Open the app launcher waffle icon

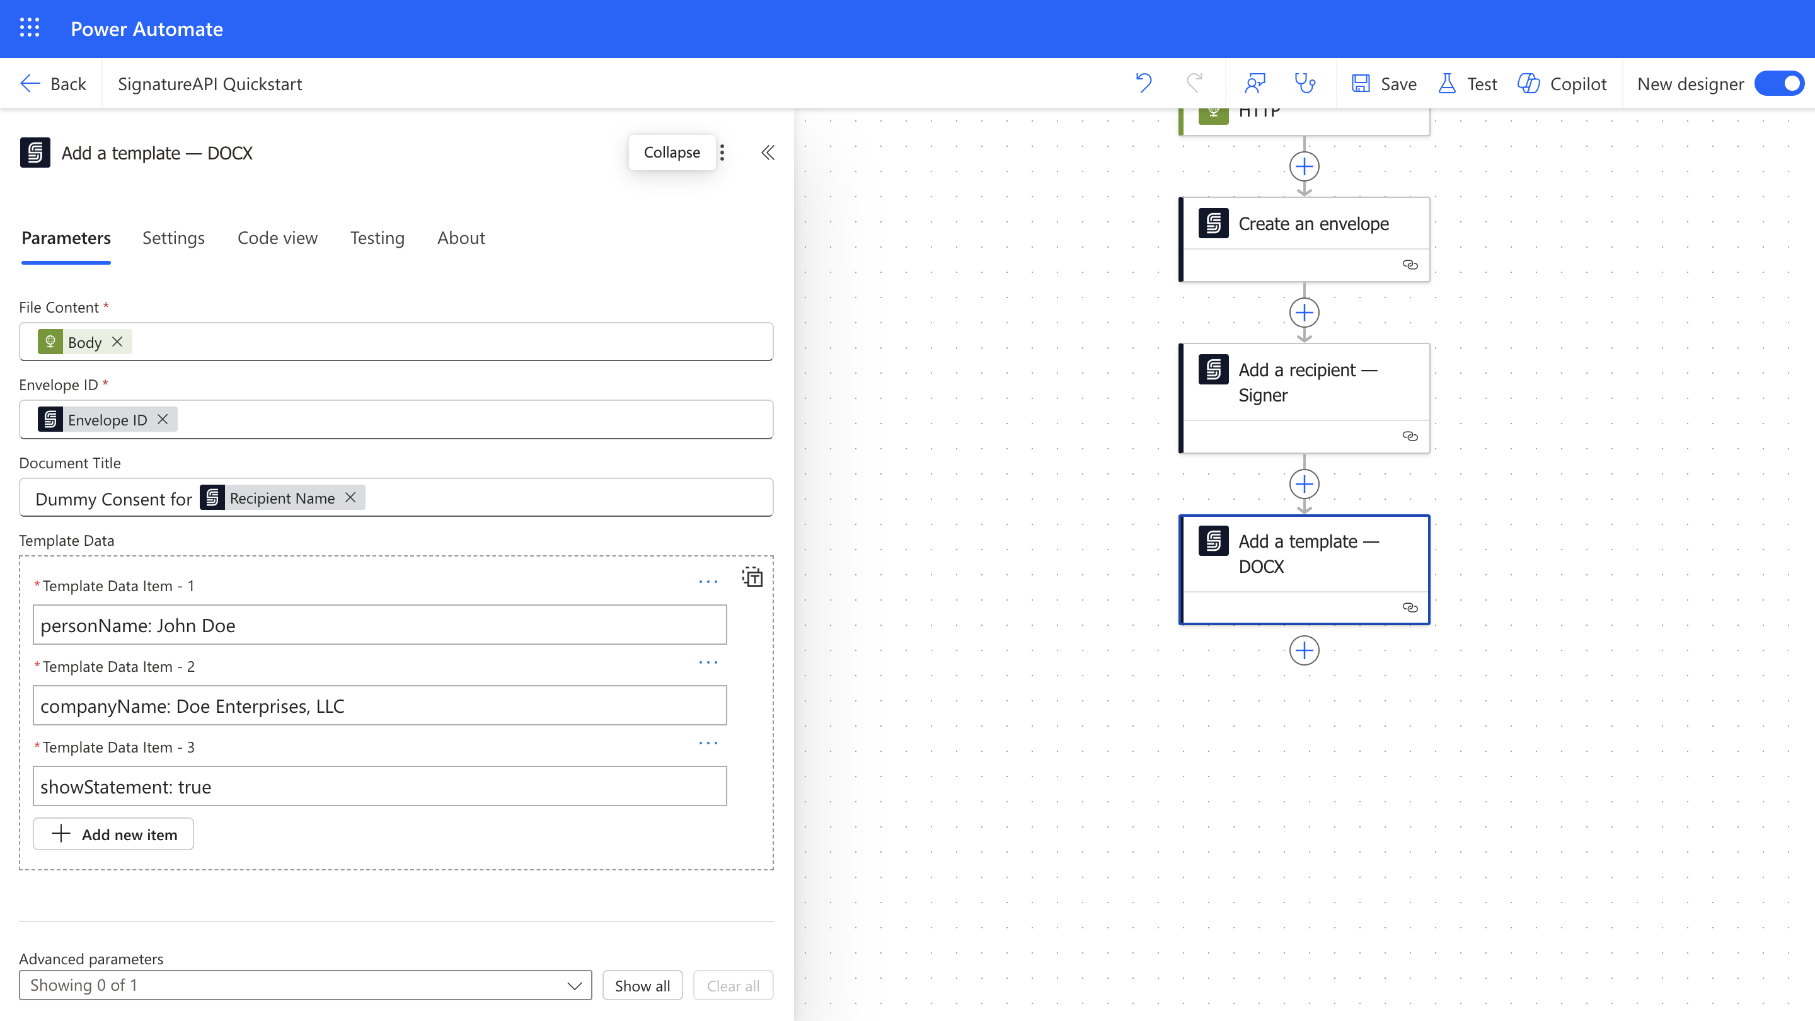[x=30, y=28]
